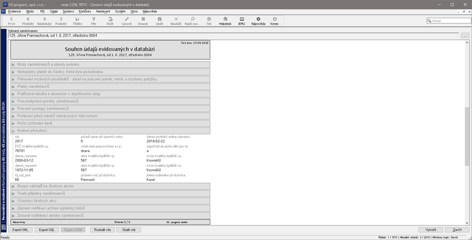Click the Opravit edit icon
This screenshot has height=240, width=472.
click(126, 21)
